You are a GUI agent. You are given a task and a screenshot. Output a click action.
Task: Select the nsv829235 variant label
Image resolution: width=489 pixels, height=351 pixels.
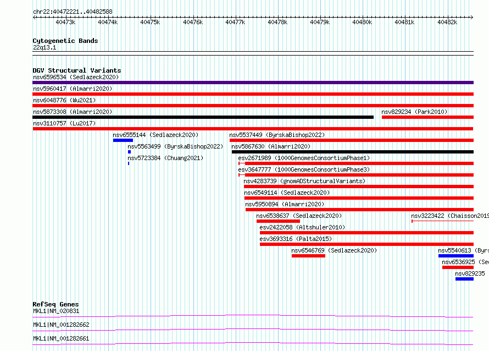click(470, 273)
